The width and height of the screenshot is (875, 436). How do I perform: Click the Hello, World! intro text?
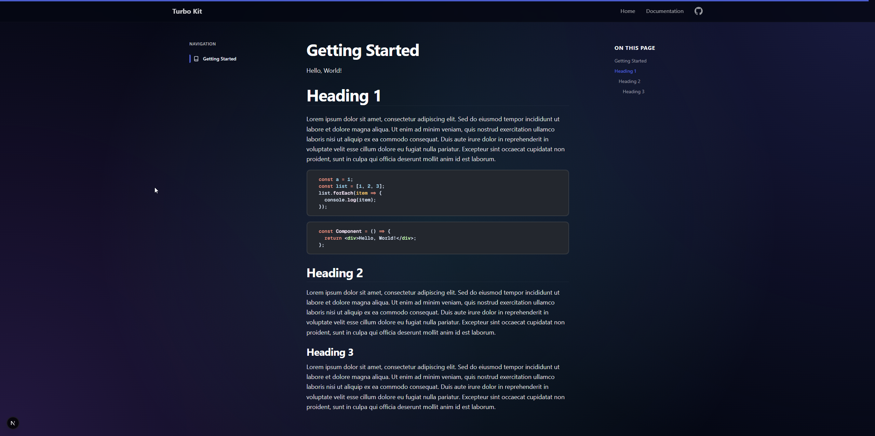(324, 71)
